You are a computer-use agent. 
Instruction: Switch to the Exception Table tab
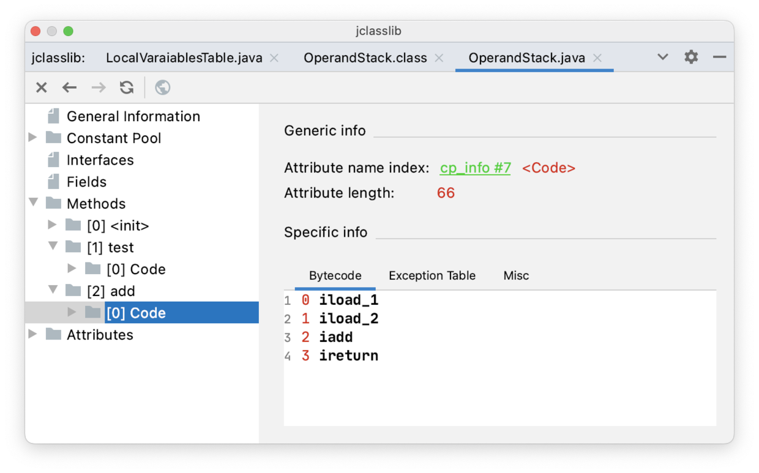click(x=432, y=275)
